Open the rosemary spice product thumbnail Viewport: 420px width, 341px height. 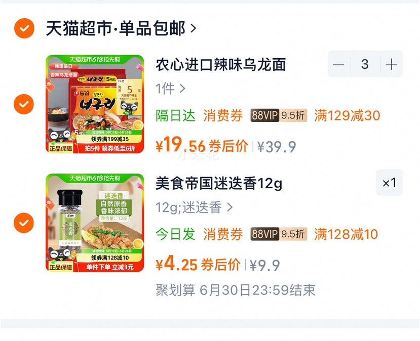coord(95,223)
